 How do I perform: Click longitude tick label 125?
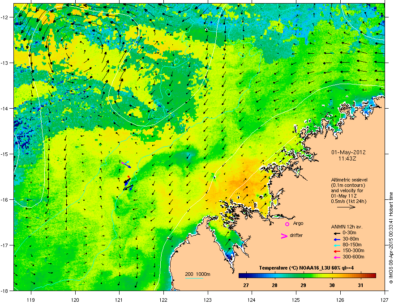pos(296,300)
